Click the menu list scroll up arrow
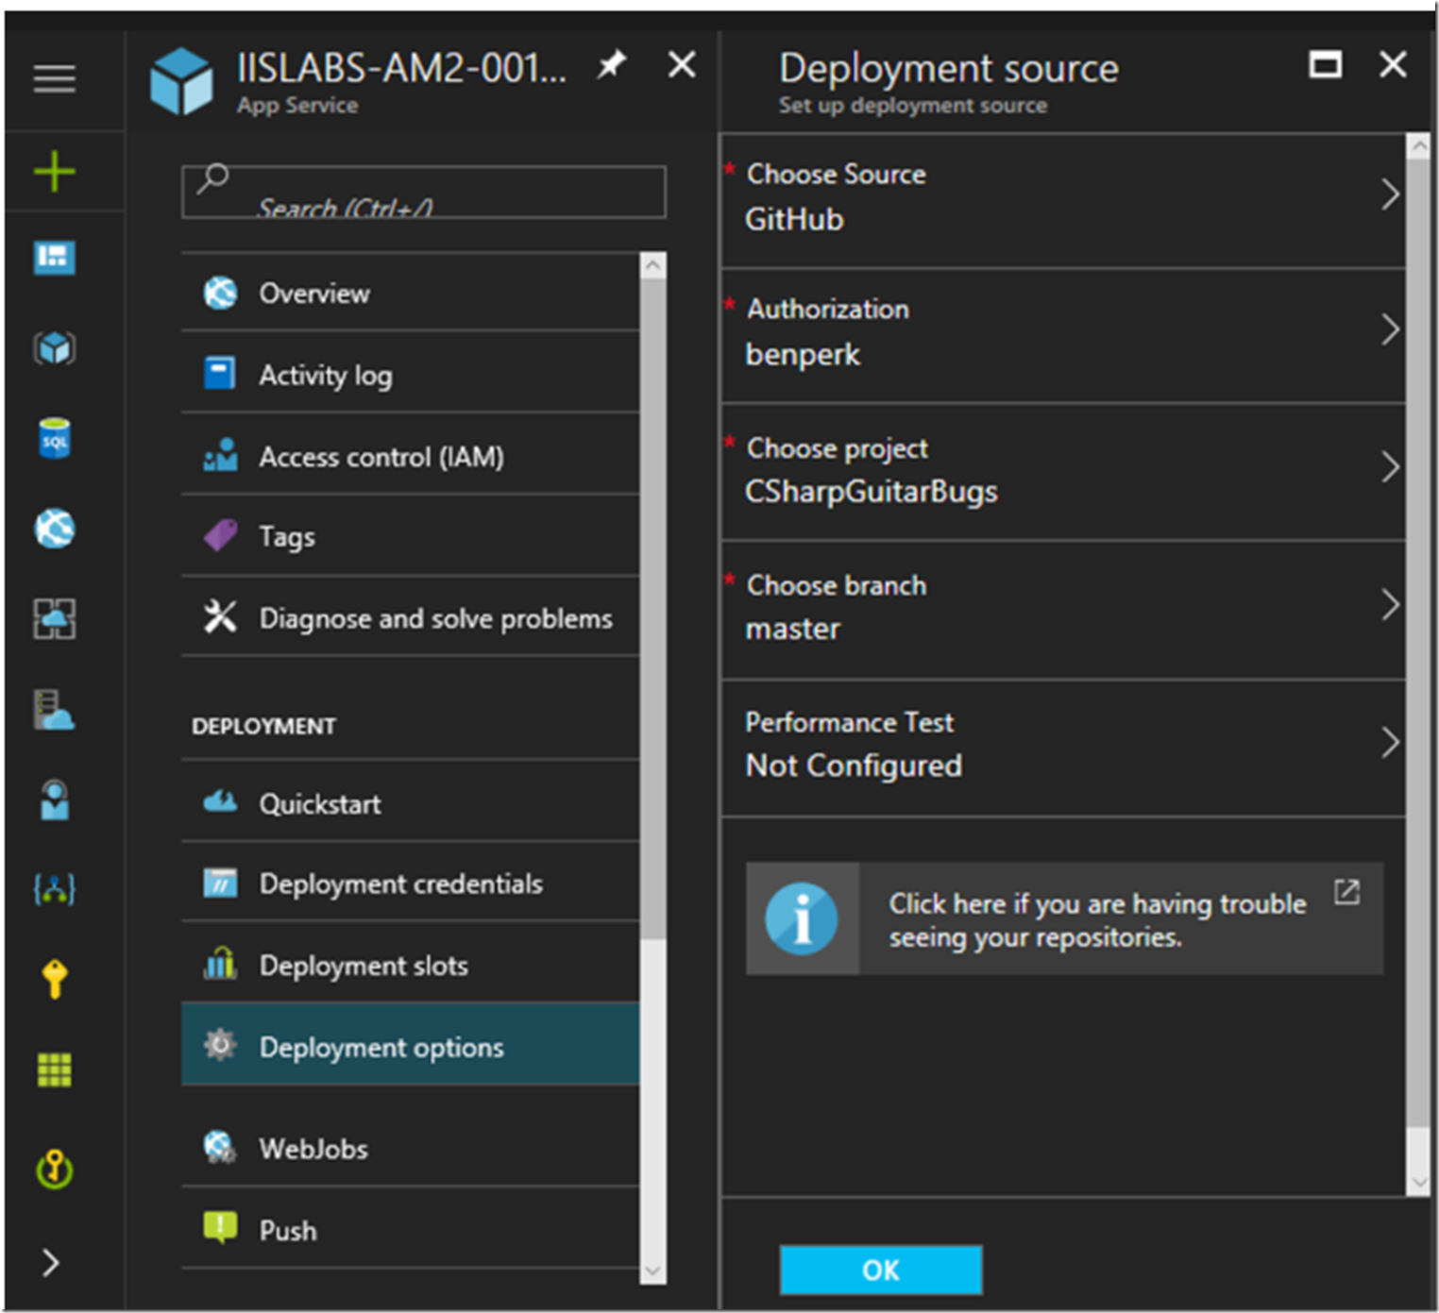Viewport: 1439px width, 1313px height. 652,265
